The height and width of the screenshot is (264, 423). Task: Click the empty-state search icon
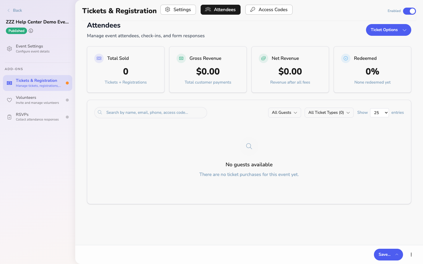click(249, 146)
